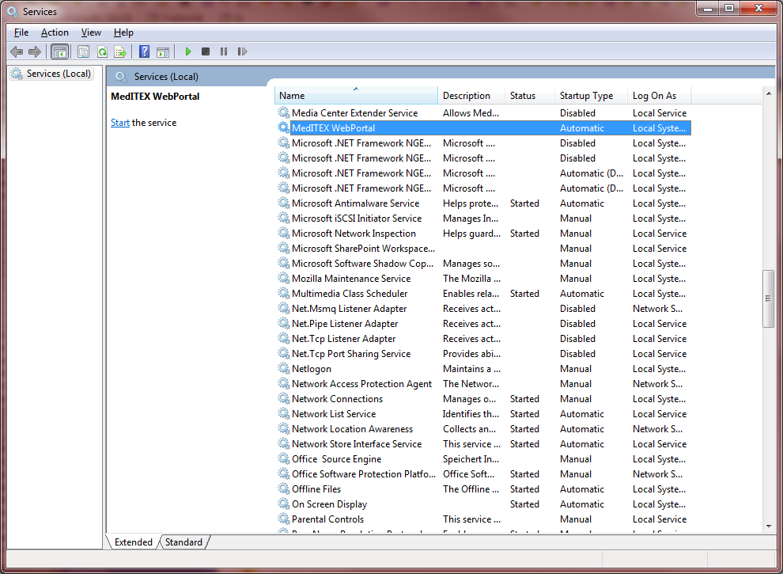Click the gear icon beside On Screen Display
The image size is (783, 574).
[x=284, y=504]
